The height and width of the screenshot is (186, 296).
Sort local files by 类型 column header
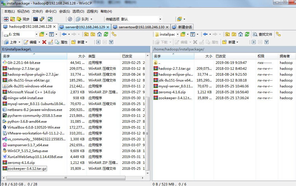(103, 56)
